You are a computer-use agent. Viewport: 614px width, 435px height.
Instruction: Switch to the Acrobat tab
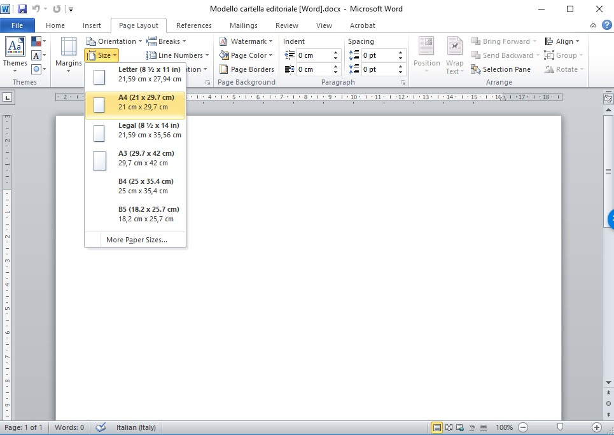(x=362, y=25)
